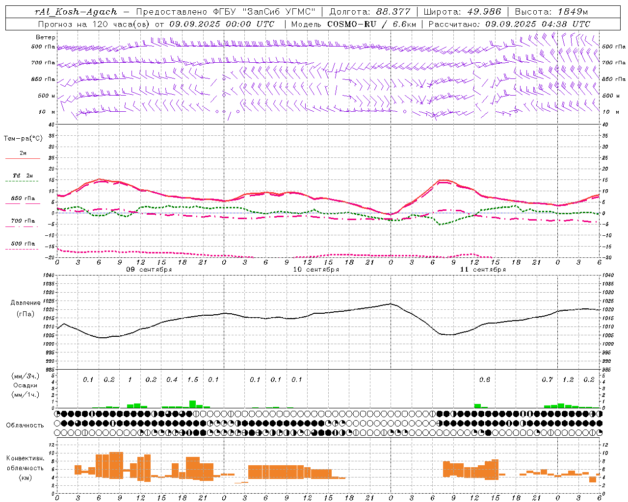Click the 850 гПа temperature legend line sample
The image size is (628, 502).
pyautogui.click(x=23, y=203)
